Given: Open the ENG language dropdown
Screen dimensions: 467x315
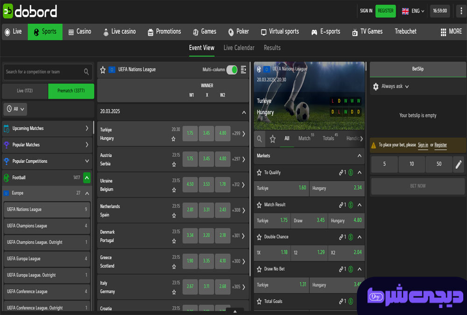Looking at the screenshot, I should point(413,11).
